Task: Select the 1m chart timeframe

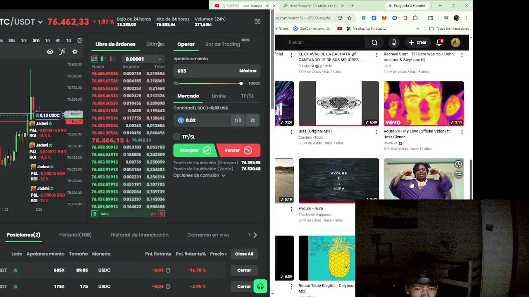Action: tap(24, 40)
